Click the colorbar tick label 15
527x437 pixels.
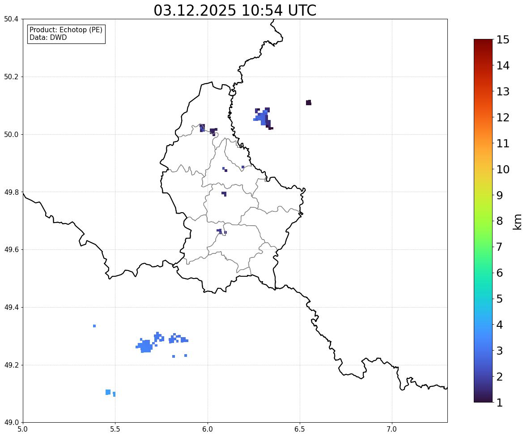(503, 40)
